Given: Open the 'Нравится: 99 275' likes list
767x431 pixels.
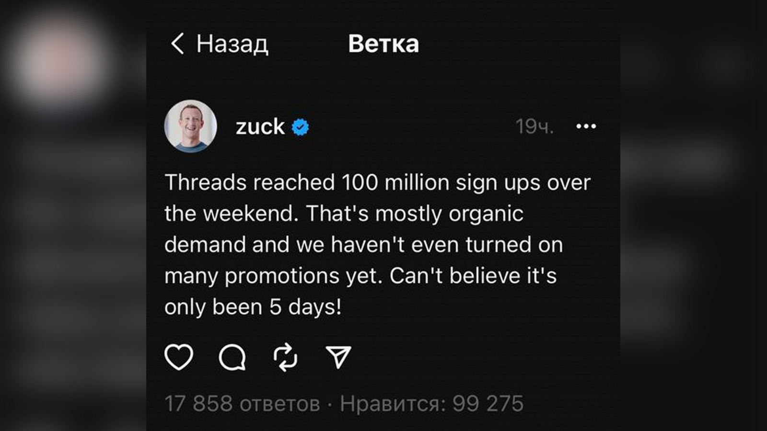Looking at the screenshot, I should (x=431, y=404).
